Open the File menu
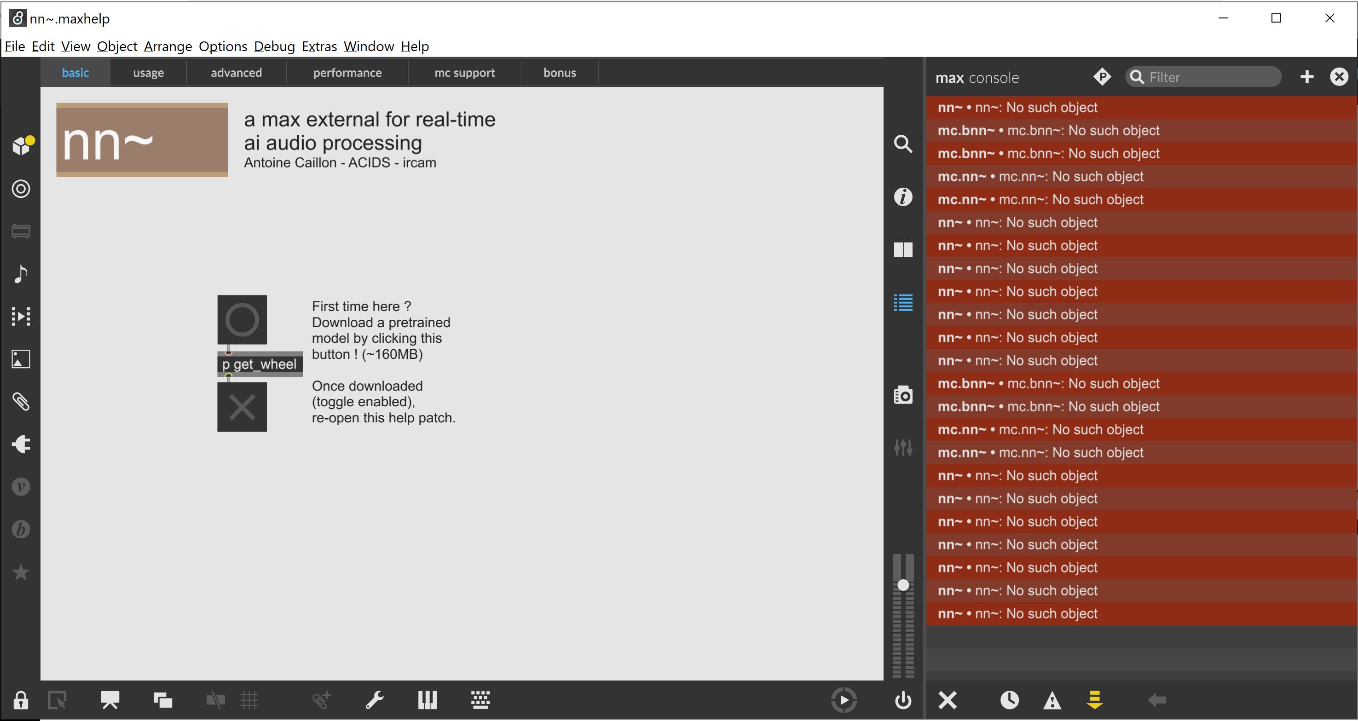This screenshot has width=1358, height=721. coord(15,46)
